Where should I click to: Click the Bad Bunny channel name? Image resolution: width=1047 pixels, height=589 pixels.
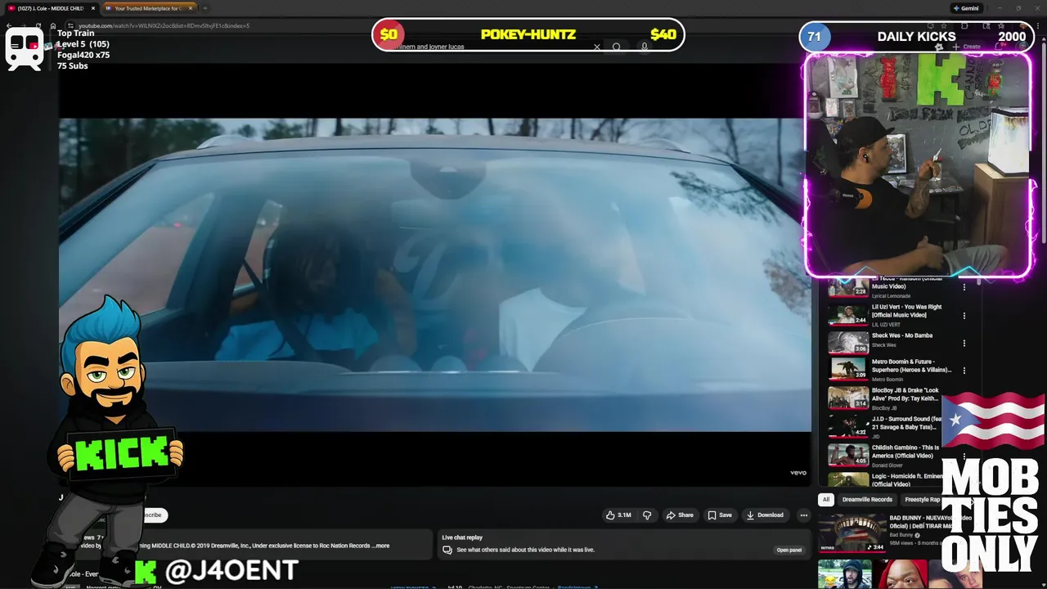click(x=901, y=535)
